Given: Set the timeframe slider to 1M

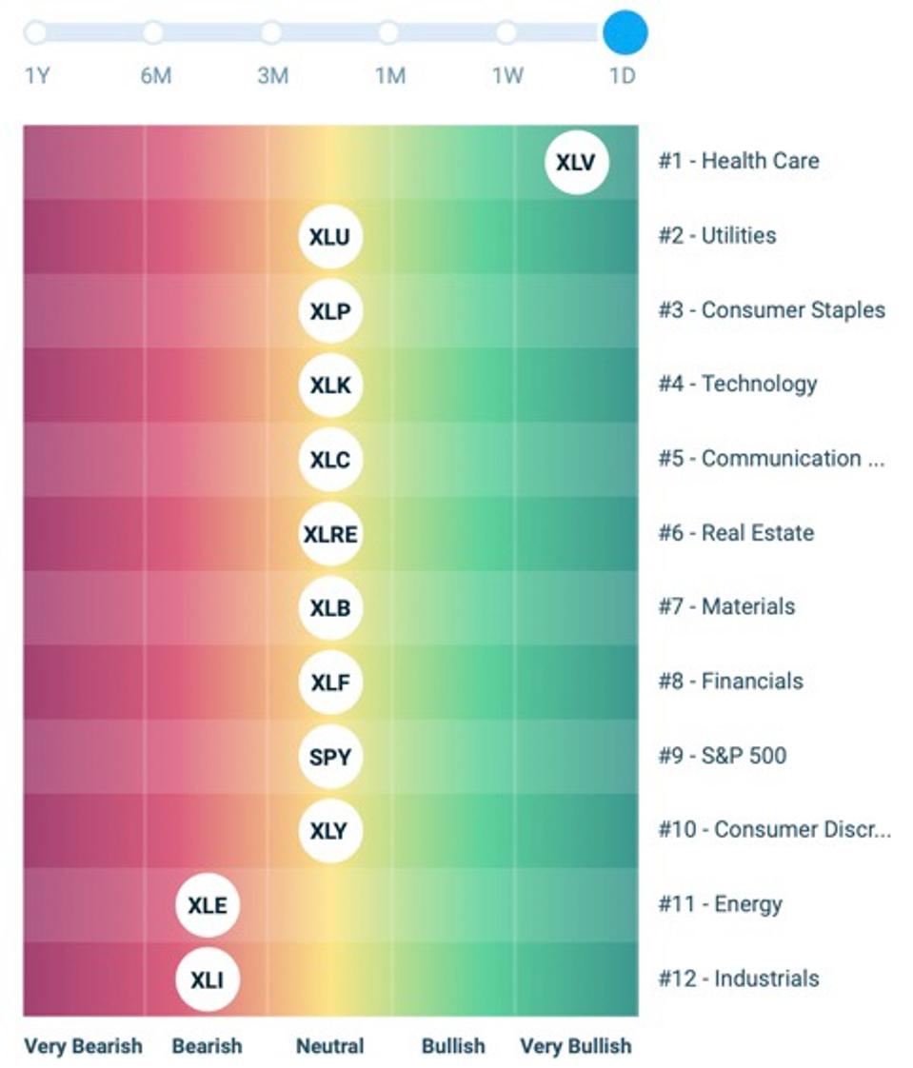Looking at the screenshot, I should (389, 32).
